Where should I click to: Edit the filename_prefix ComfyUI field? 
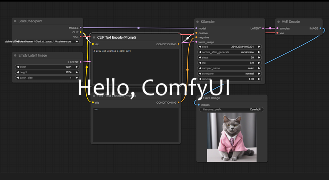pos(232,110)
